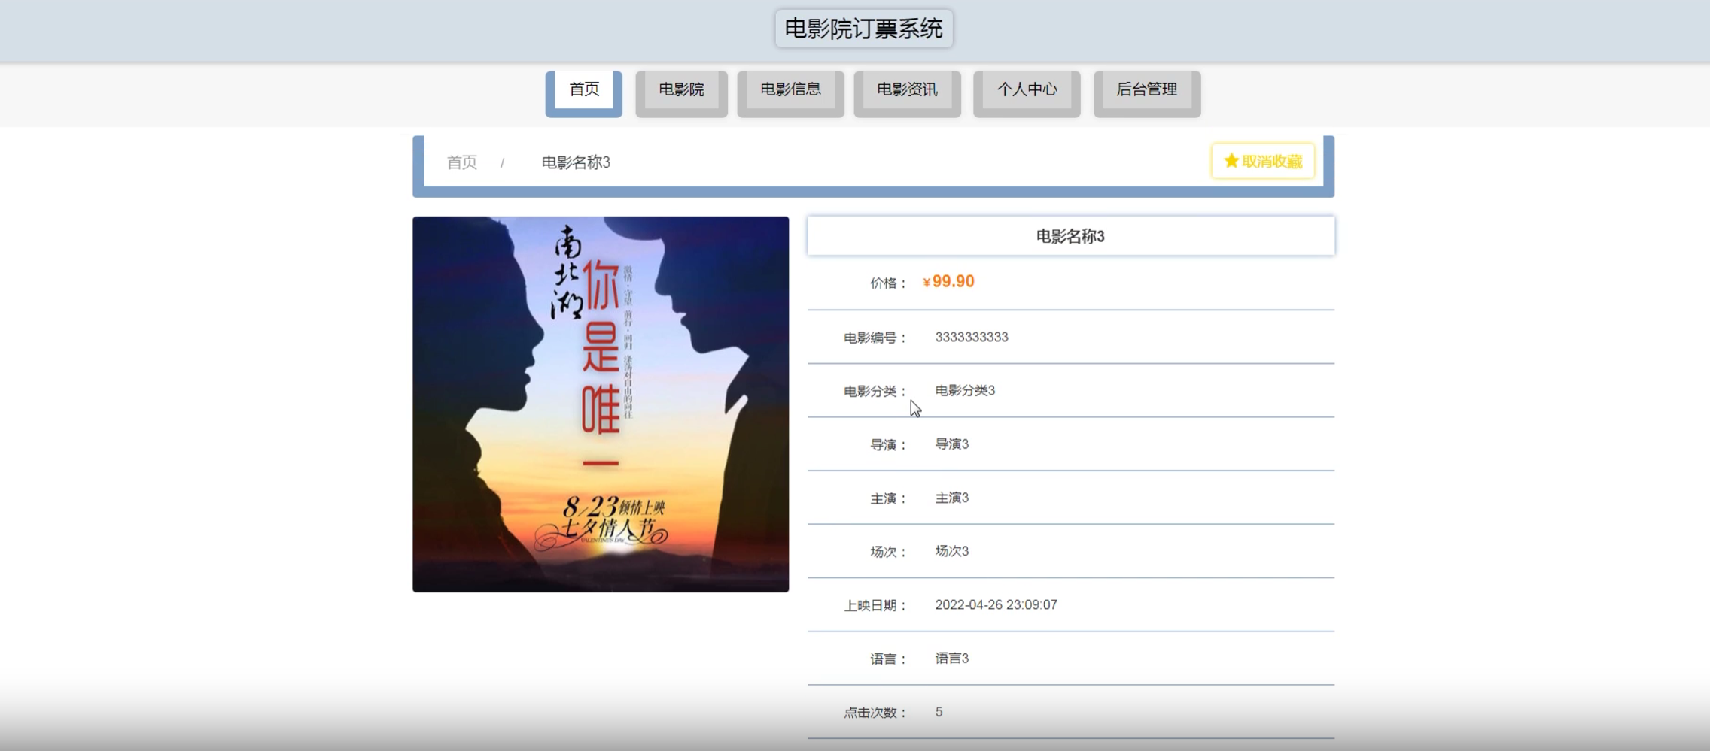The width and height of the screenshot is (1710, 751).
Task: Click the director value 导演3
Action: [x=952, y=444]
